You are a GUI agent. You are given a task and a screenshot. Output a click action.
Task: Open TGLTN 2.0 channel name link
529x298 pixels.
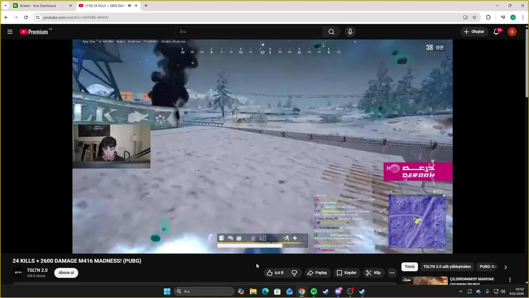pyautogui.click(x=37, y=270)
